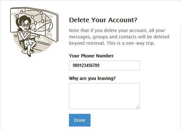This screenshot has width=181, height=130.
Task: Click the woman's glasses in the illustration
Action: coord(25,25)
